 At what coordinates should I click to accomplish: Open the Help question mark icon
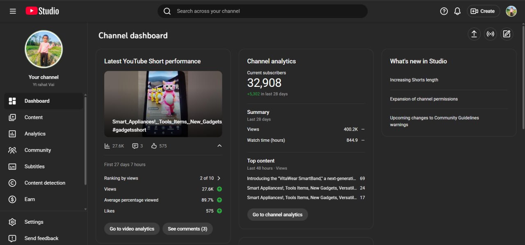click(444, 11)
